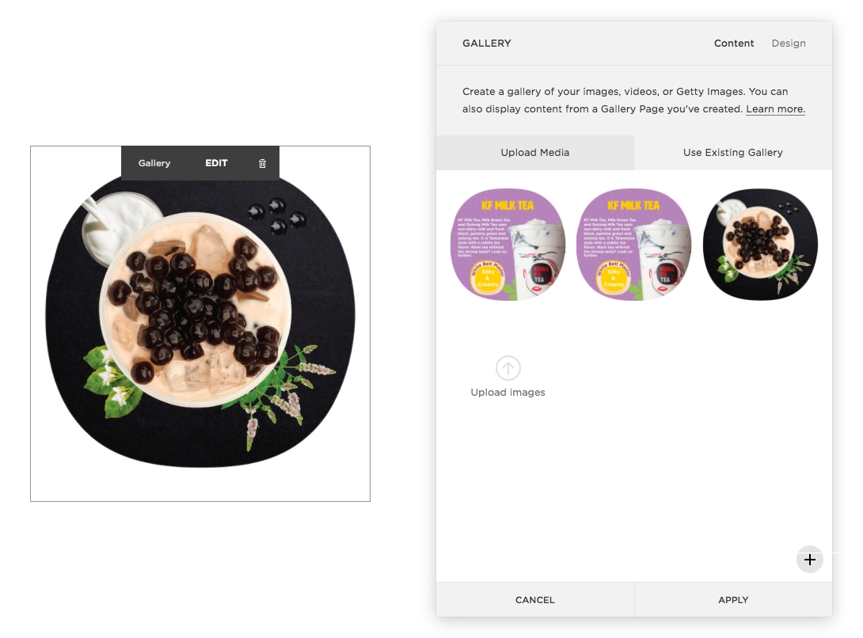Click the round plus add button
863x638 pixels.
pyautogui.click(x=810, y=560)
